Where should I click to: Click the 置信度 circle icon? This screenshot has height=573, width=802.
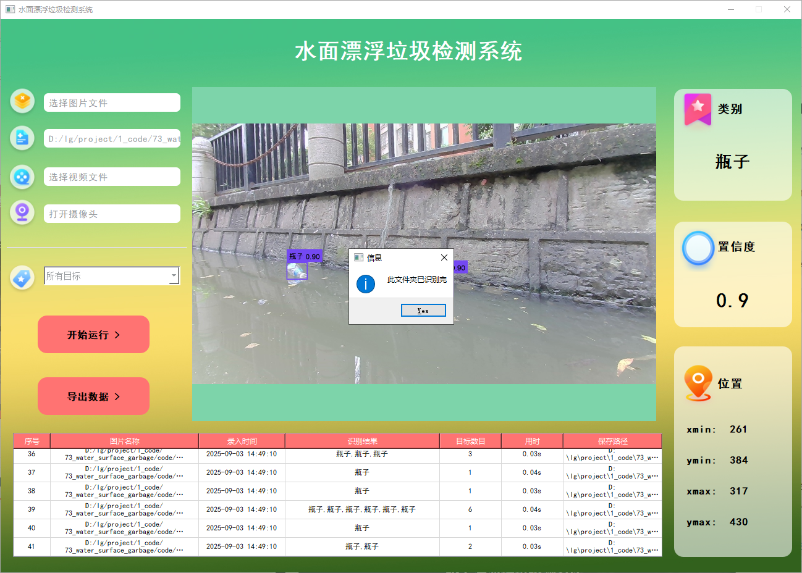[698, 248]
